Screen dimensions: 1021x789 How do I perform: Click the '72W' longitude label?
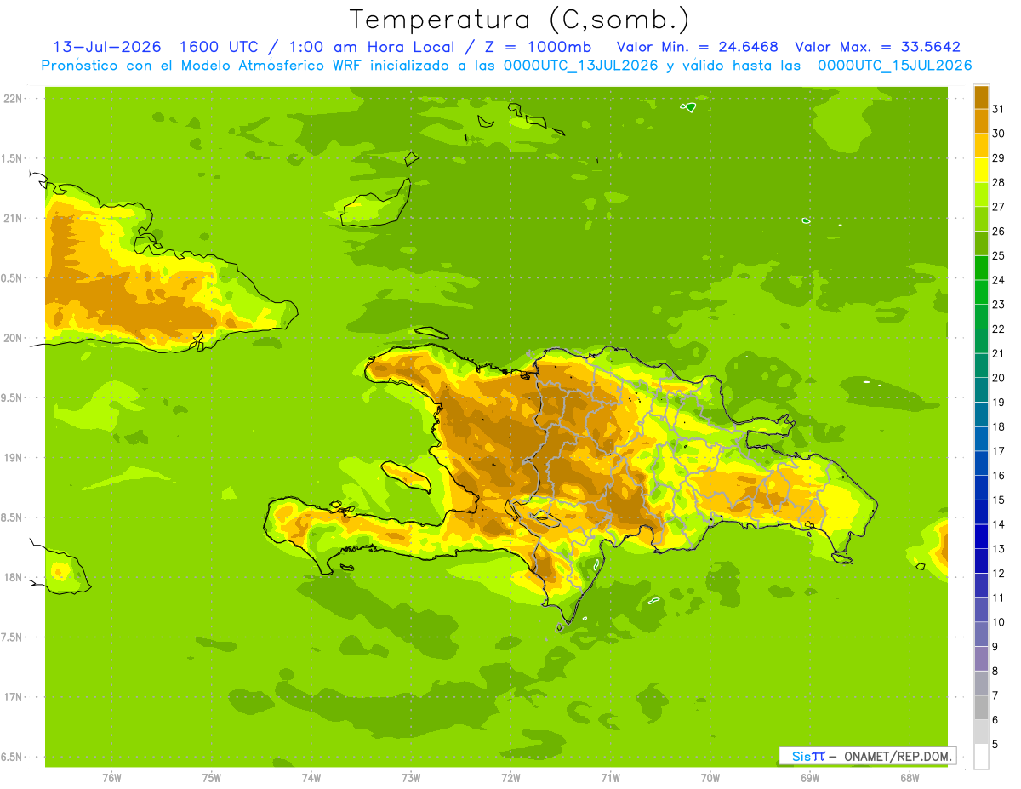510,777
